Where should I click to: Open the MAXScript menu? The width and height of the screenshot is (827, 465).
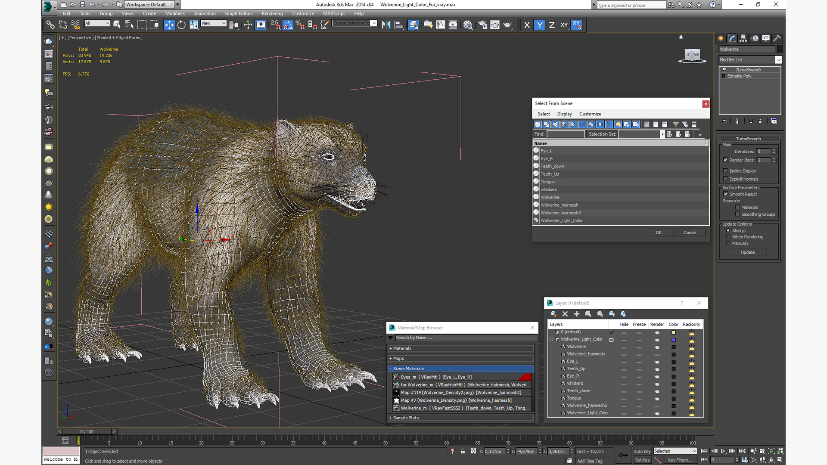[334, 14]
